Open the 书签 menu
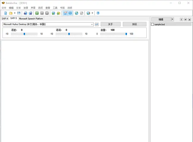This screenshot has height=142, width=193. tap(62, 8)
